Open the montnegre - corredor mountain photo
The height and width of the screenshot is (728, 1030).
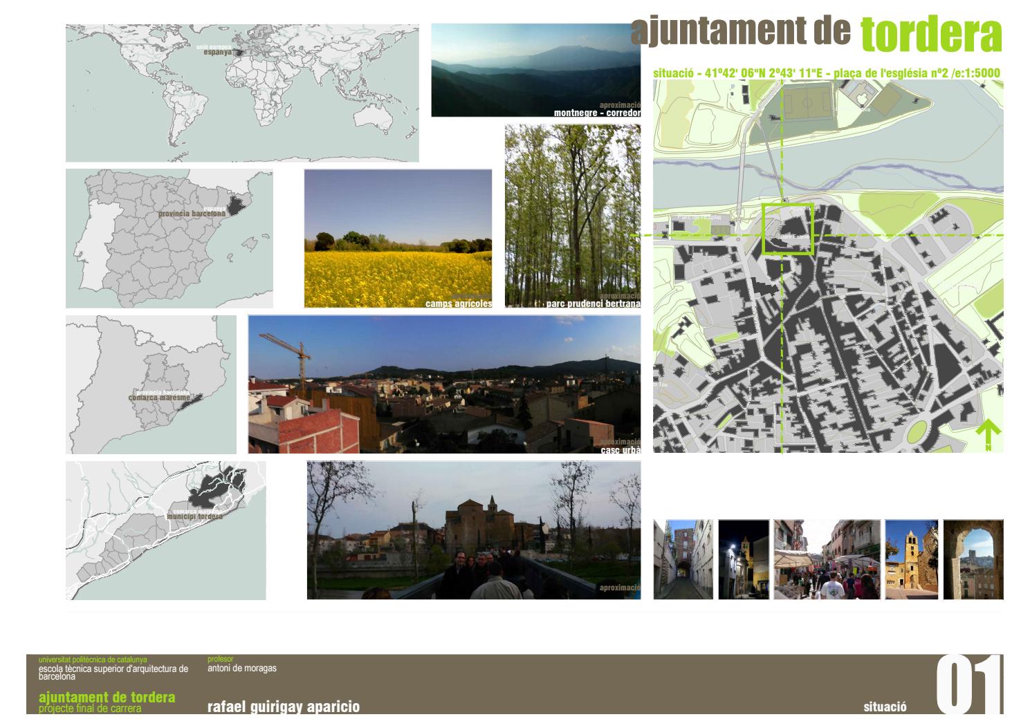(537, 69)
